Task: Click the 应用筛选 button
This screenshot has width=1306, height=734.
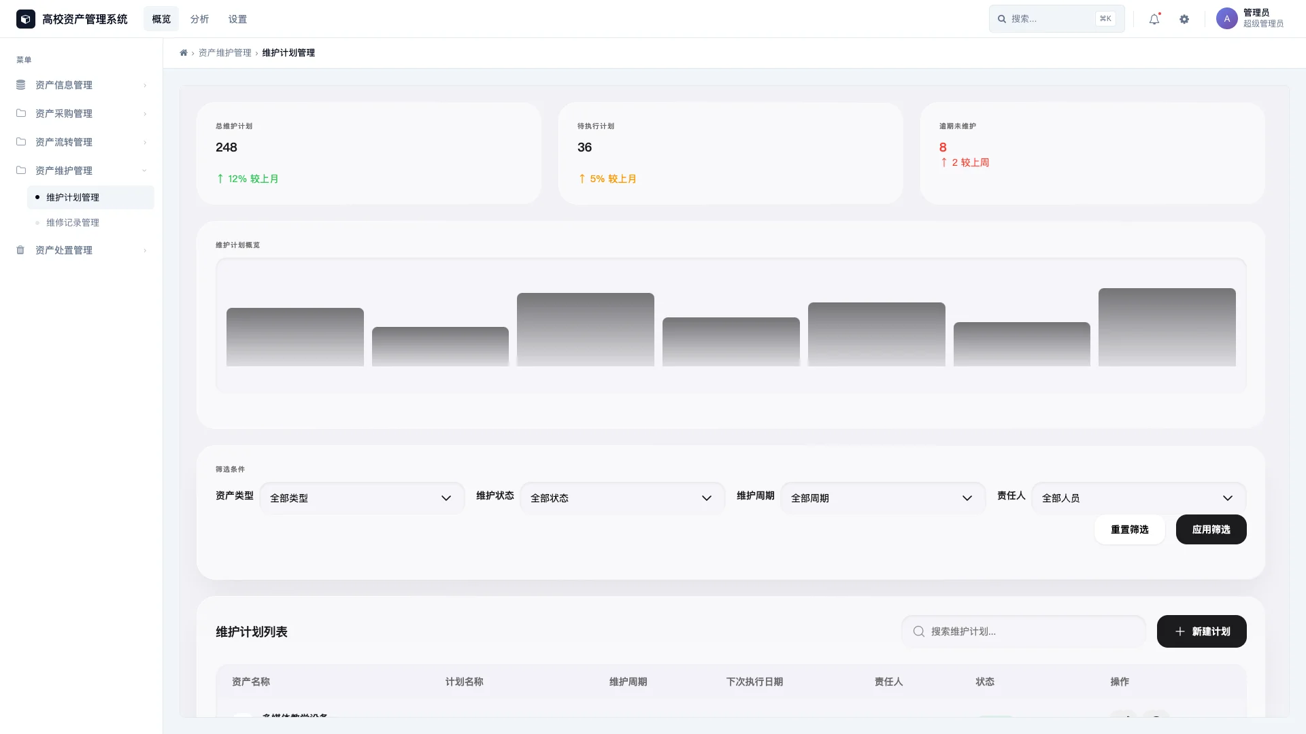Action: click(x=1211, y=529)
